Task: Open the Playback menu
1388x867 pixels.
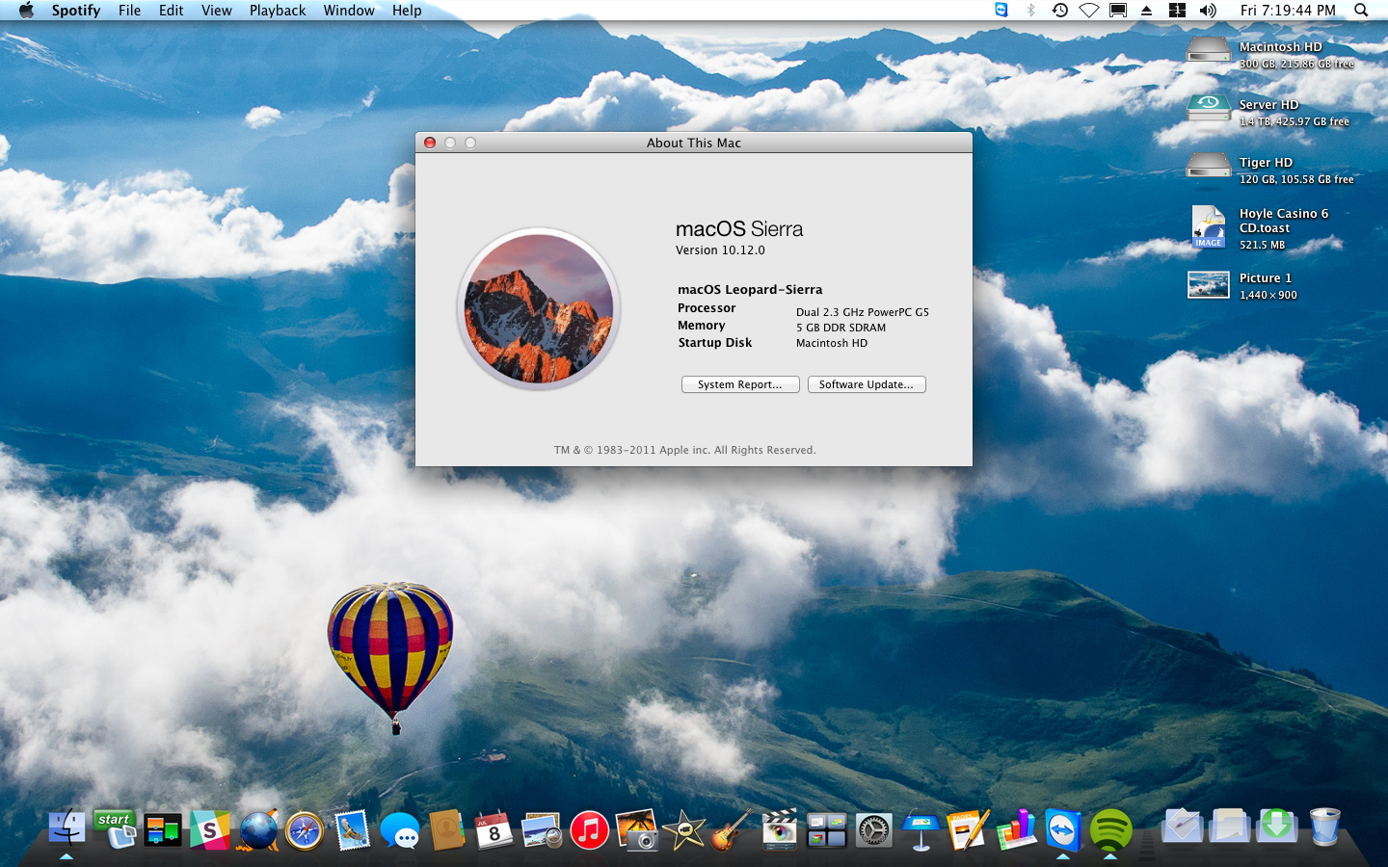Action: point(278,10)
